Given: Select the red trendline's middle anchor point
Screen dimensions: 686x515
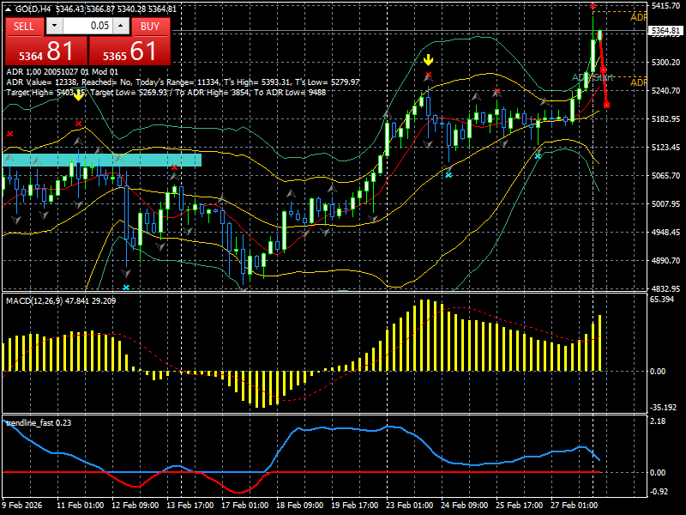Looking at the screenshot, I should tap(604, 70).
